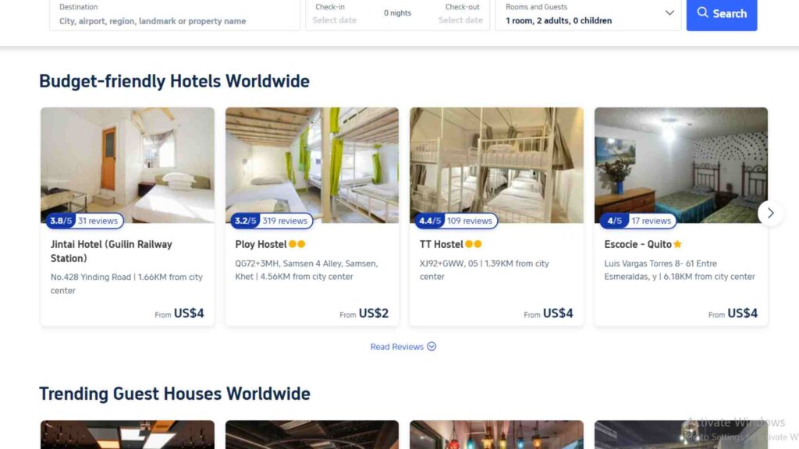Open Jintai Hotel room photo
The height and width of the screenshot is (449, 799).
click(127, 165)
